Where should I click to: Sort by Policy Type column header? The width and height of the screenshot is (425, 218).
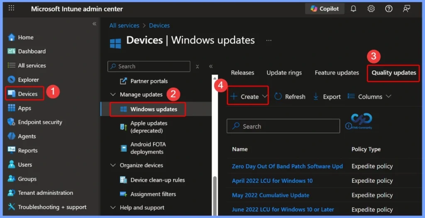(x=366, y=149)
